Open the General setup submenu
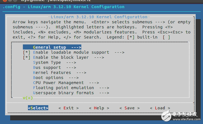The height and width of the screenshot is (124, 203). [x=49, y=47]
